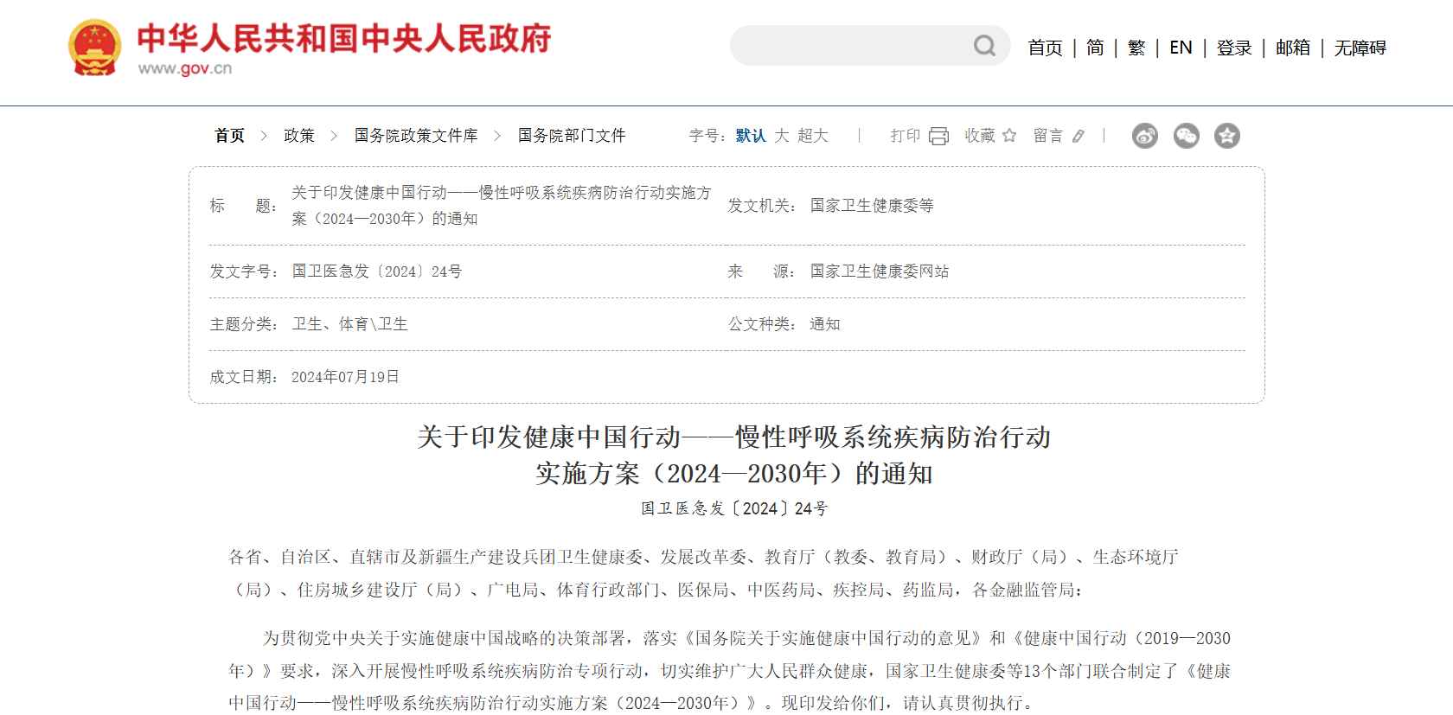The width and height of the screenshot is (1453, 715).
Task: Click the label 成文日期：
Action: 244,377
